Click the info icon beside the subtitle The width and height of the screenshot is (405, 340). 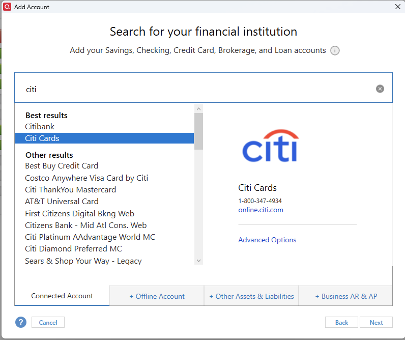pos(335,50)
